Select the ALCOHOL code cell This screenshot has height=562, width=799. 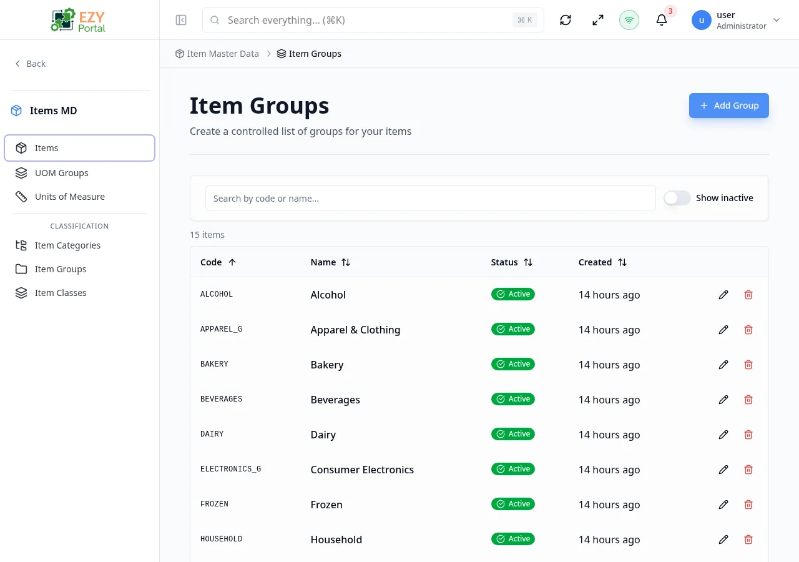pyautogui.click(x=217, y=294)
